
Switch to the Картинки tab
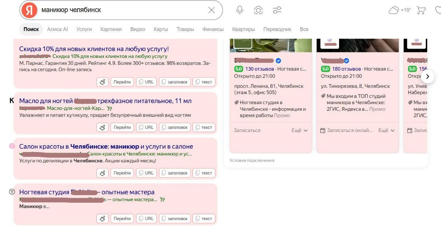[111, 29]
